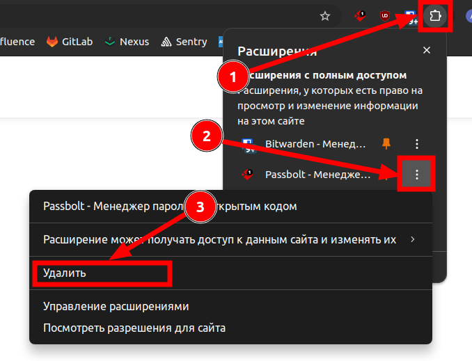
Task: Open the GitLab bookmark
Action: (70, 42)
